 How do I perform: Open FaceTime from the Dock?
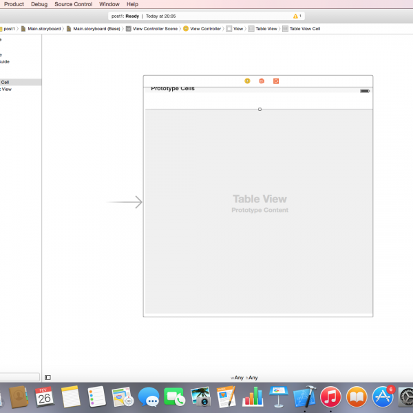(x=174, y=396)
